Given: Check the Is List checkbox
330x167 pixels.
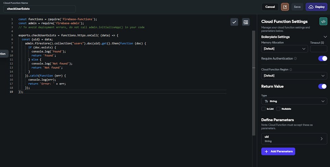Looking at the screenshot, I should coord(263,109).
